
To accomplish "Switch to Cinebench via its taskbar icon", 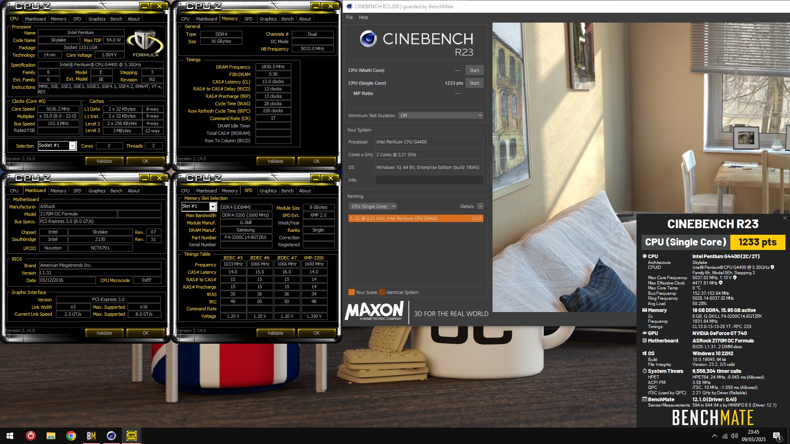I will point(111,436).
